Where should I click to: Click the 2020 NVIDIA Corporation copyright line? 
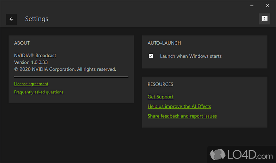(x=65, y=69)
